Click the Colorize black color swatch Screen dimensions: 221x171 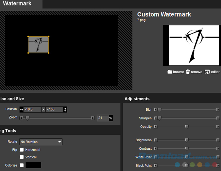pyautogui.click(x=33, y=165)
